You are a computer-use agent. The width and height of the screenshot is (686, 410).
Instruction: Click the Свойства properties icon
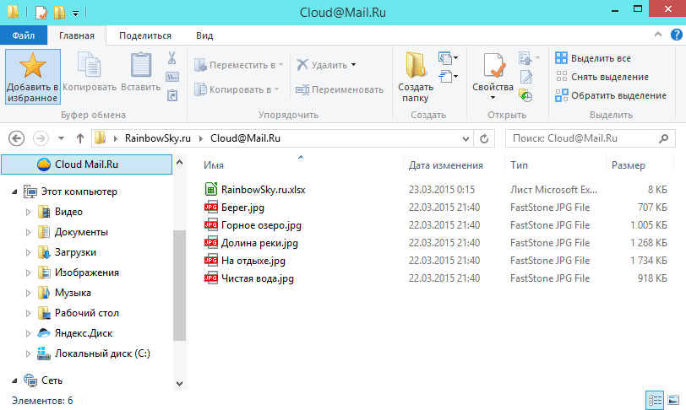coord(494,65)
